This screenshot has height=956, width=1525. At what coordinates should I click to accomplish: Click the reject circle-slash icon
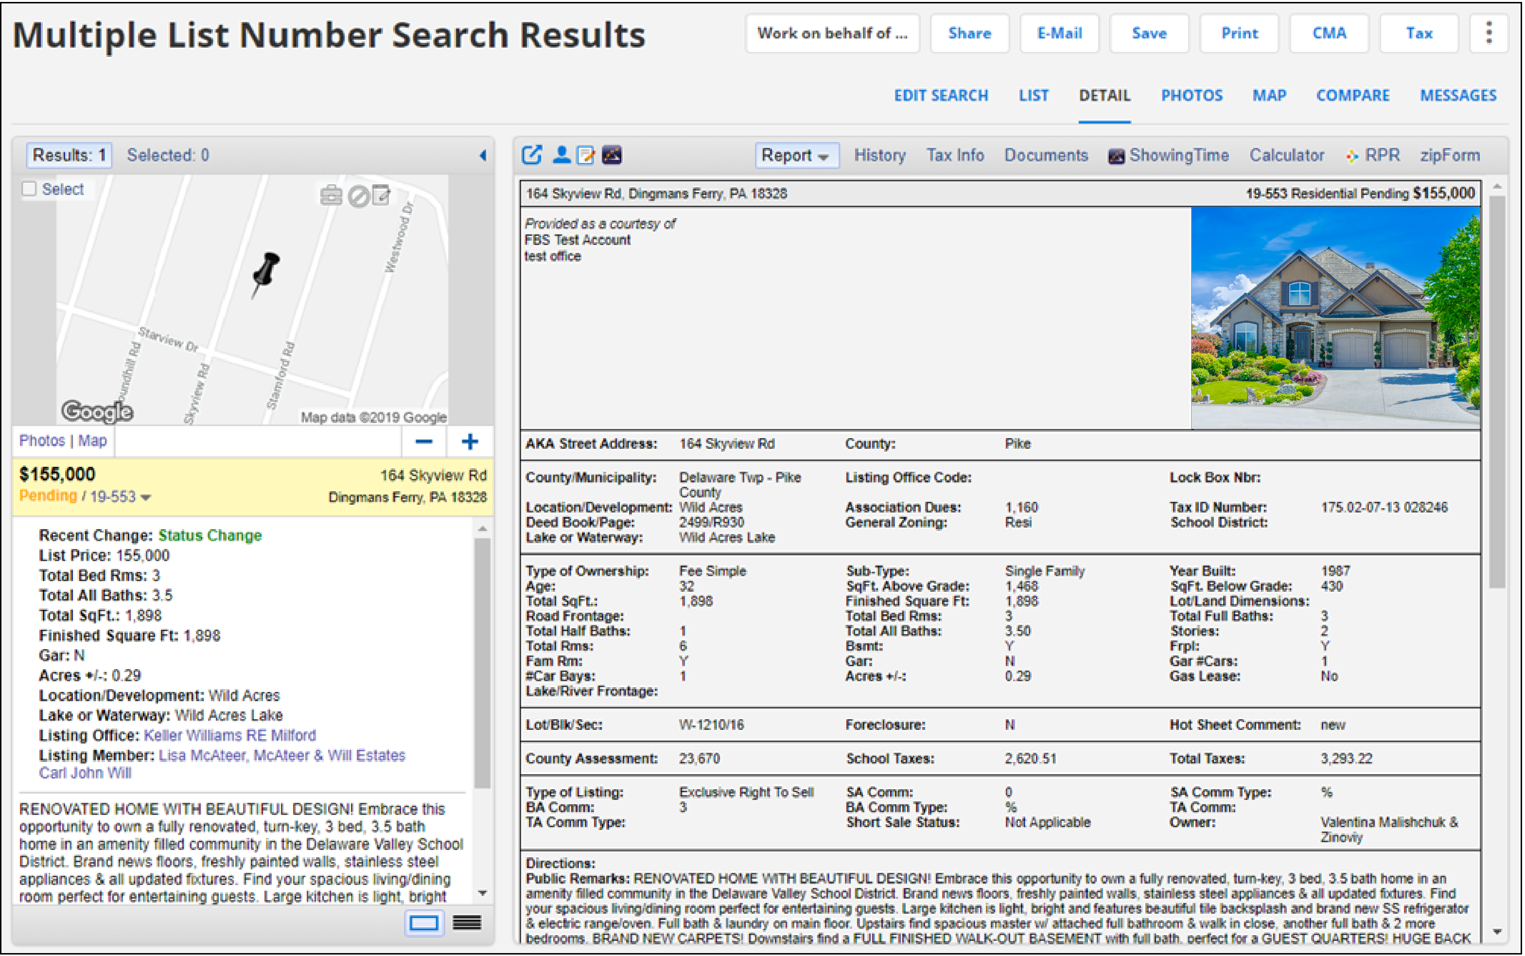[x=358, y=196]
